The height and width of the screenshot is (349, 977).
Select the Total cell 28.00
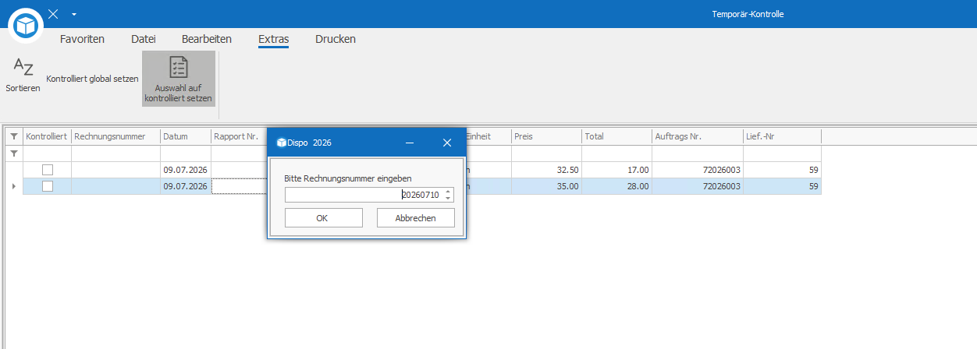click(x=616, y=186)
